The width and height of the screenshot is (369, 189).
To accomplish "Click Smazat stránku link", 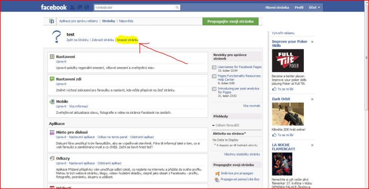I will pyautogui.click(x=128, y=40).
